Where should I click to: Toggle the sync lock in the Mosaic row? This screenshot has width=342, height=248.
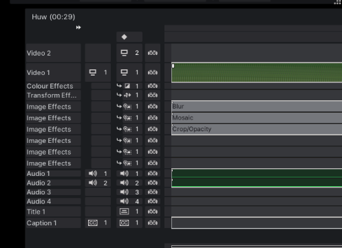(x=153, y=117)
